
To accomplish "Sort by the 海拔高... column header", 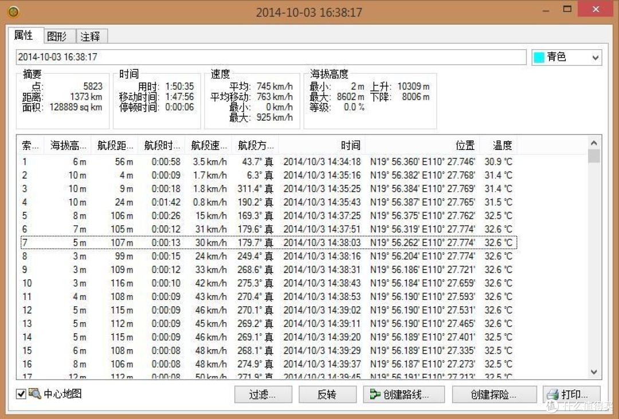I will click(x=68, y=146).
